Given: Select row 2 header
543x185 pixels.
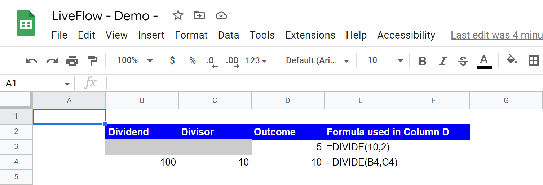Looking at the screenshot, I should point(16,131).
